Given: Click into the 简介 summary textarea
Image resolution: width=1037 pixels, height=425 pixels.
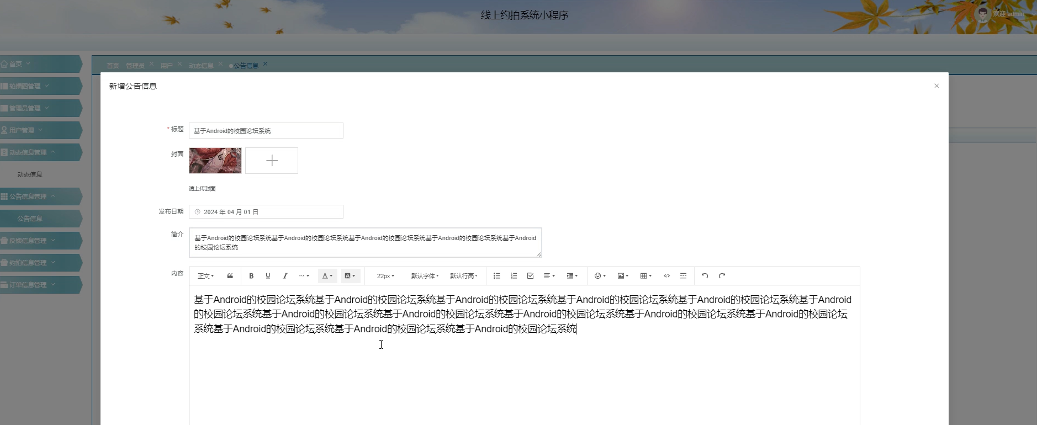Looking at the screenshot, I should (366, 243).
